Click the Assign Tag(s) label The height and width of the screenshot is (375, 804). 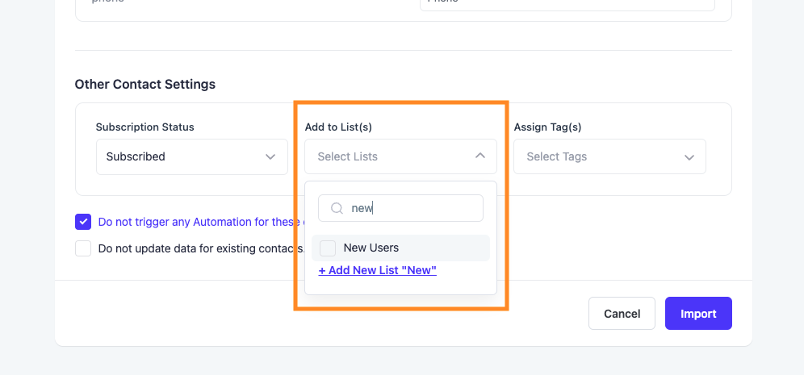[x=547, y=127]
